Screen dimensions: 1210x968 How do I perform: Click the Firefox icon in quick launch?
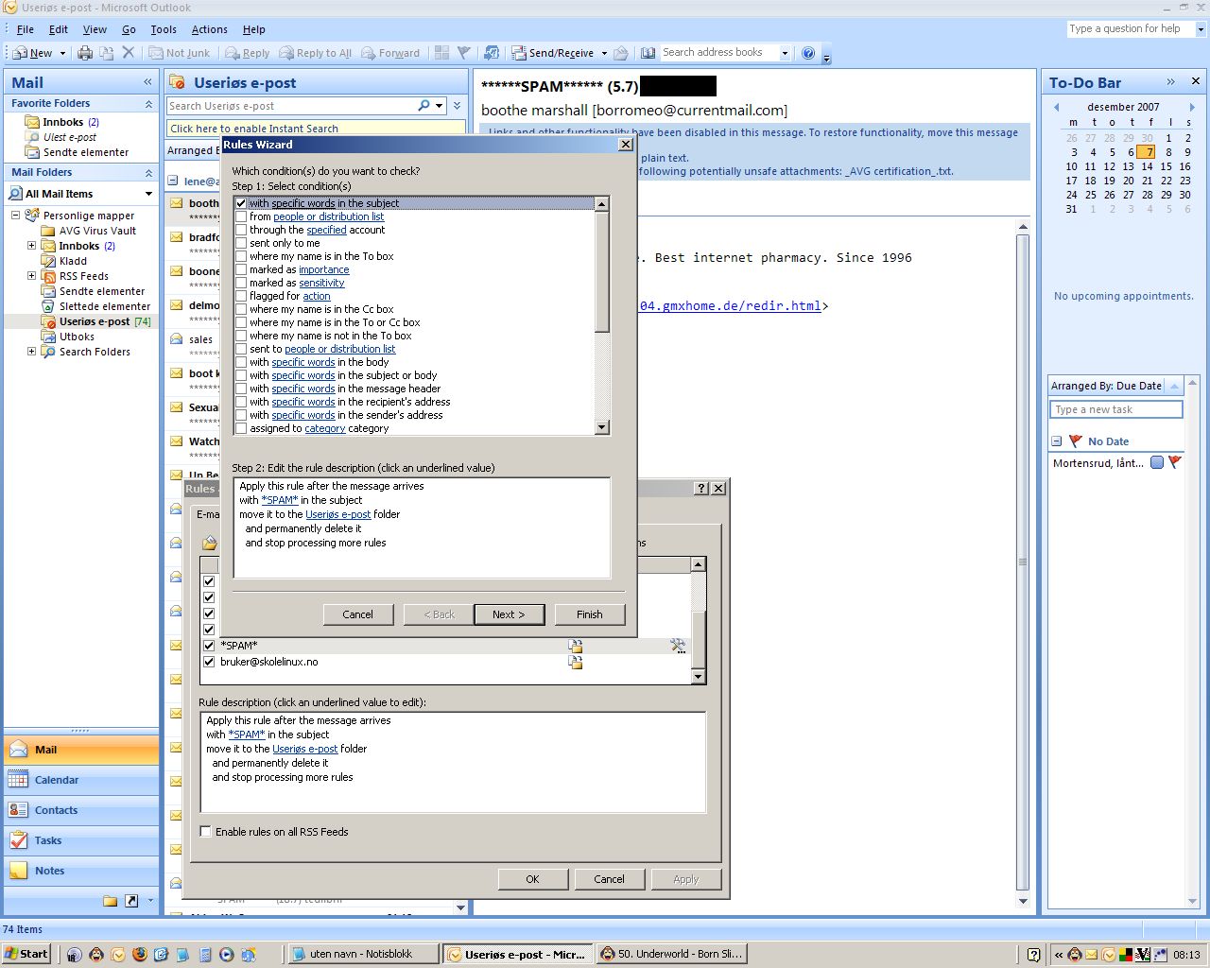coord(140,955)
